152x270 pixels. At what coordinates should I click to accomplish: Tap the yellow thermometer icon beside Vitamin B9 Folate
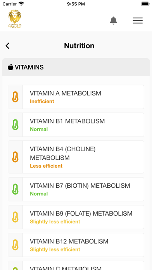pyautogui.click(x=16, y=217)
